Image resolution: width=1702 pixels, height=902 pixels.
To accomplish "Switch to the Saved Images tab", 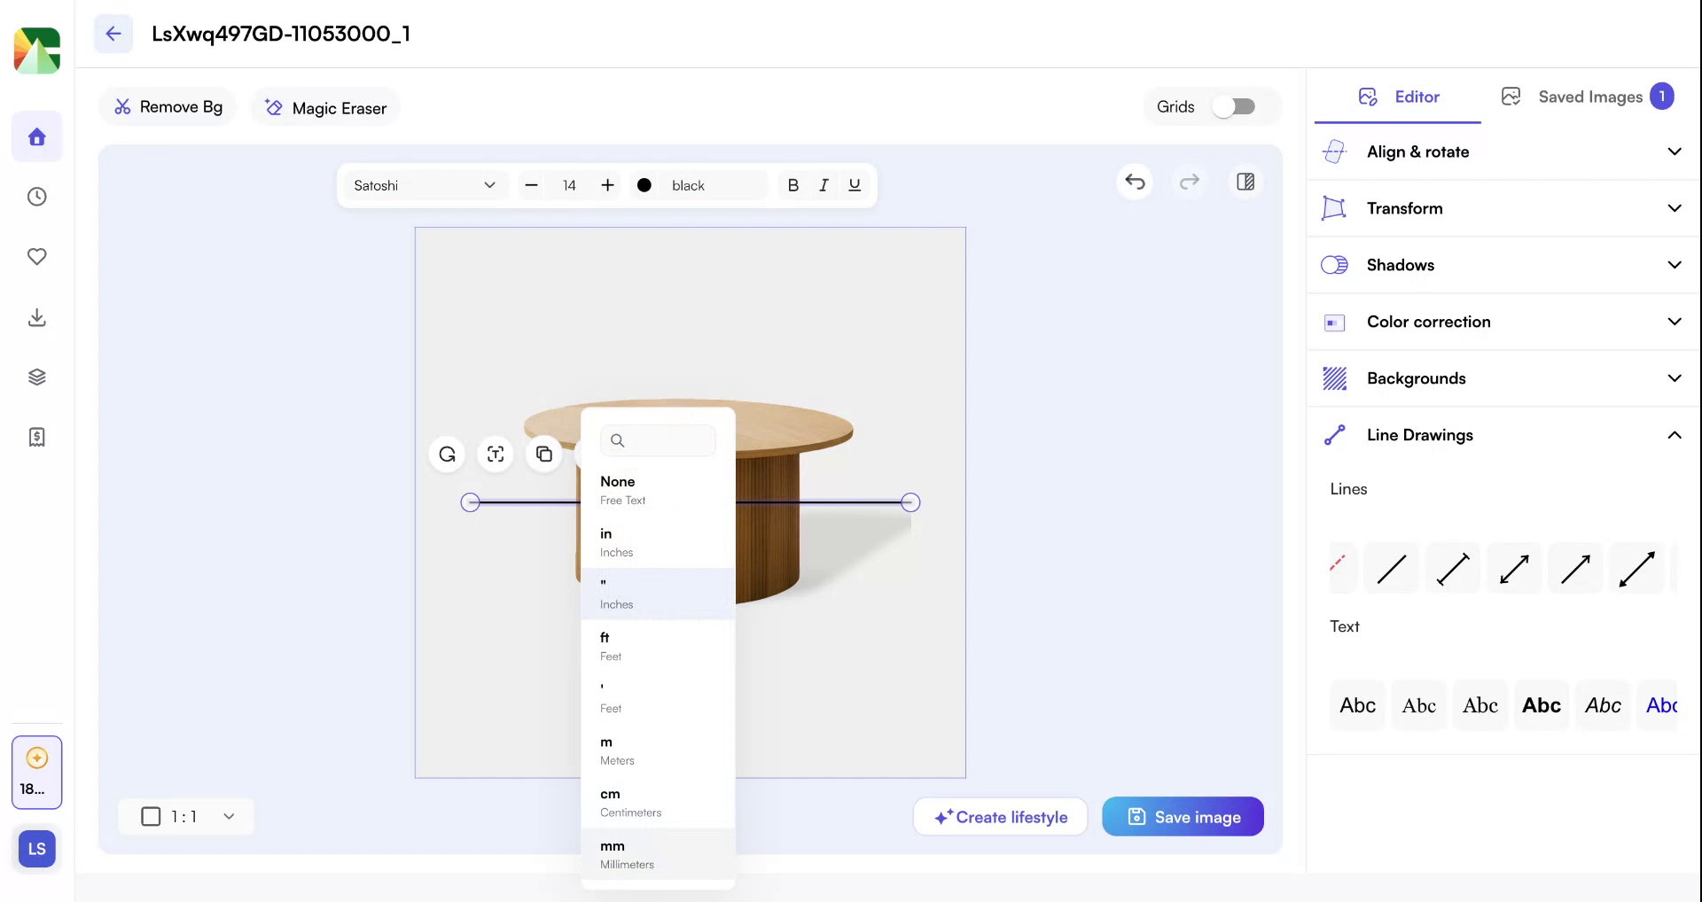I will [1589, 96].
